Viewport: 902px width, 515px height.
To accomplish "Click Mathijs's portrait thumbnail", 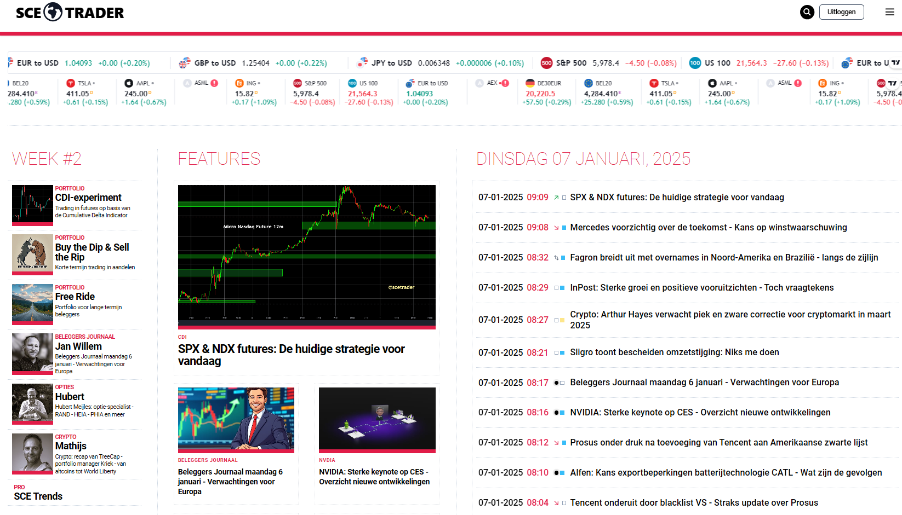I will [x=32, y=454].
